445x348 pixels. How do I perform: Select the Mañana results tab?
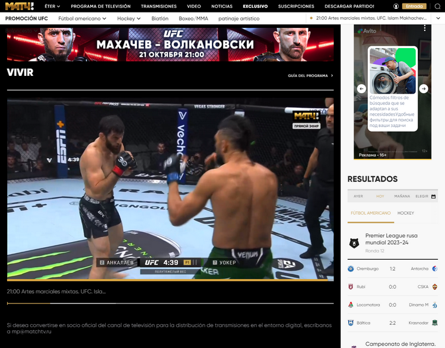click(402, 196)
